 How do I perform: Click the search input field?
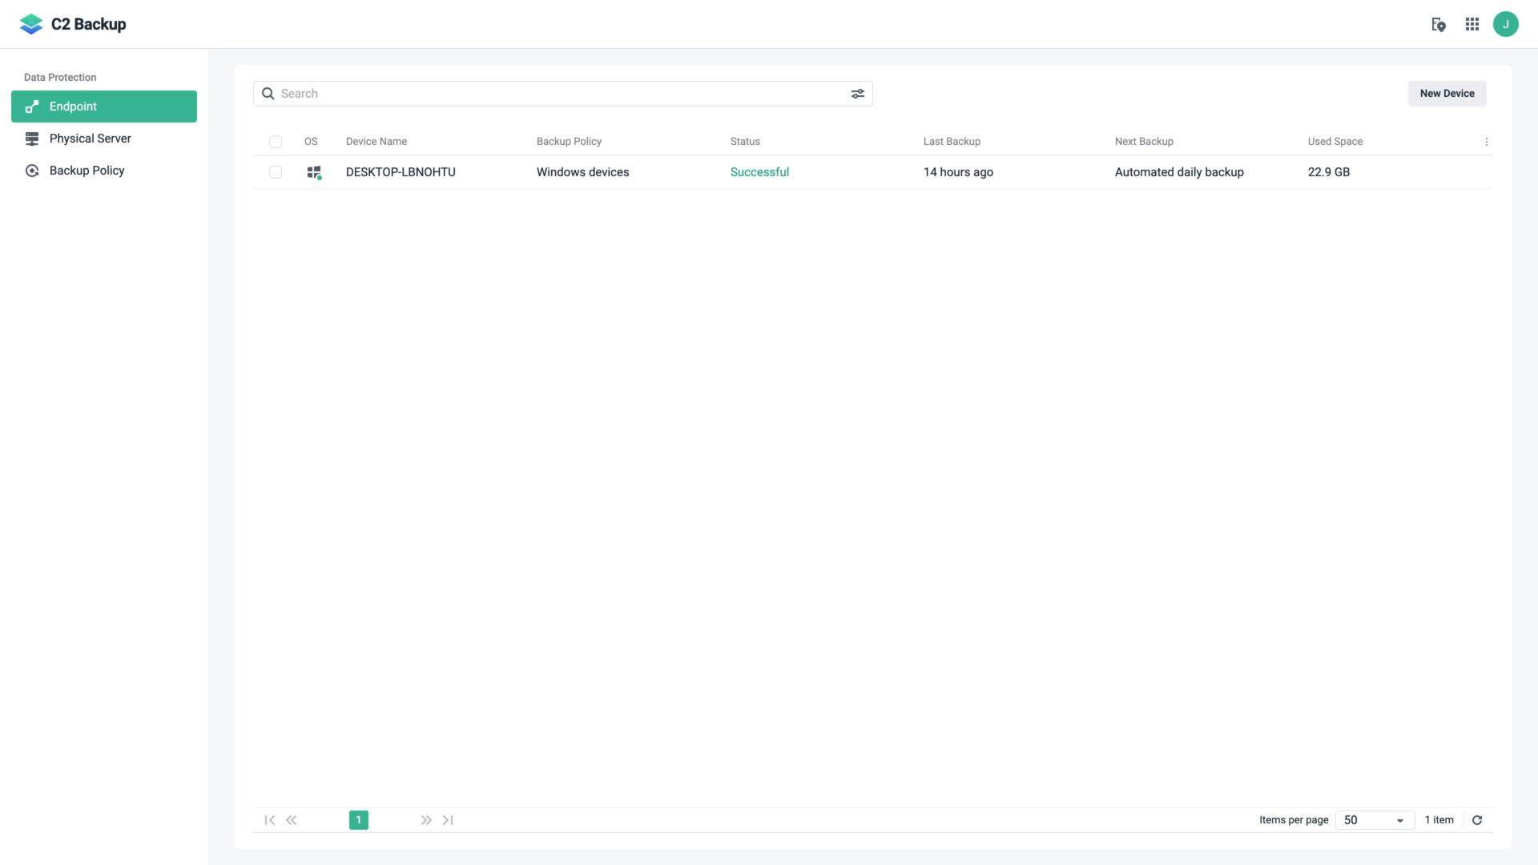(562, 93)
